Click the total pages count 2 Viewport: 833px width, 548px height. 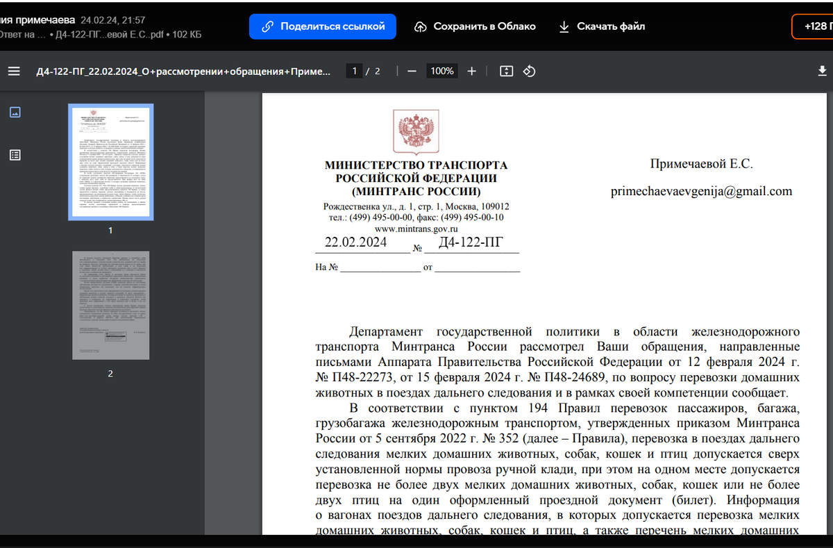[377, 71]
